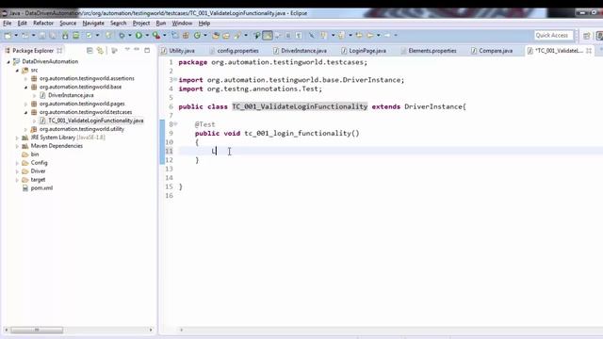Click the Last Edit Location icon
The width and height of the screenshot is (603, 339).
tap(359, 36)
